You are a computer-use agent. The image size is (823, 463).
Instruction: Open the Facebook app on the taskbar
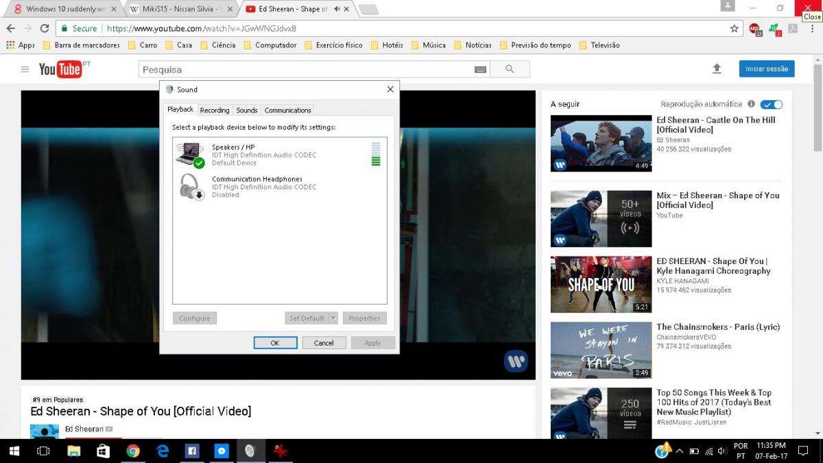coord(192,451)
